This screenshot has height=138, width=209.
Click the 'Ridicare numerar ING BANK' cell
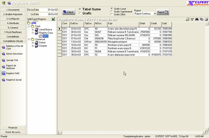[x=123, y=35]
